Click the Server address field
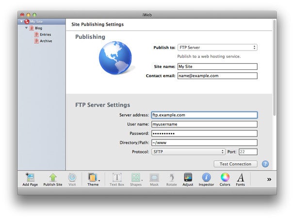Image resolution: width=294 pixels, height=219 pixels. click(204, 115)
